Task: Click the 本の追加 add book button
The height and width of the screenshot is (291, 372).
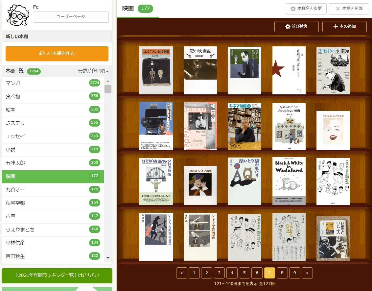Action: tap(344, 27)
